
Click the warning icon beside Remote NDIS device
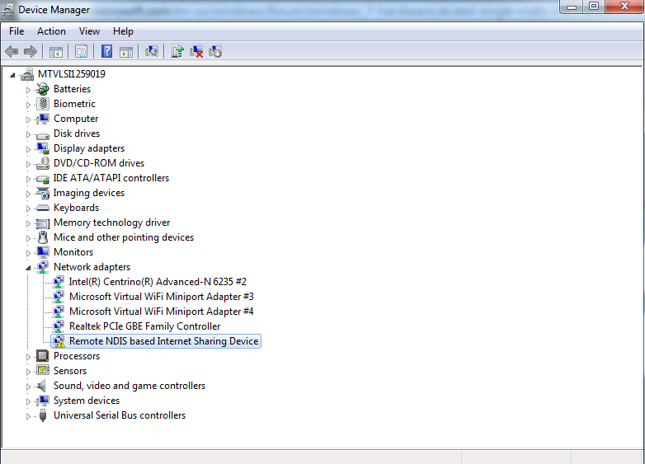[59, 341]
